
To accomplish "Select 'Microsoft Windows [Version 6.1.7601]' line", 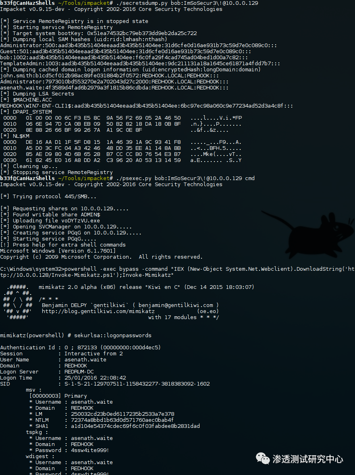I will click(58, 251).
